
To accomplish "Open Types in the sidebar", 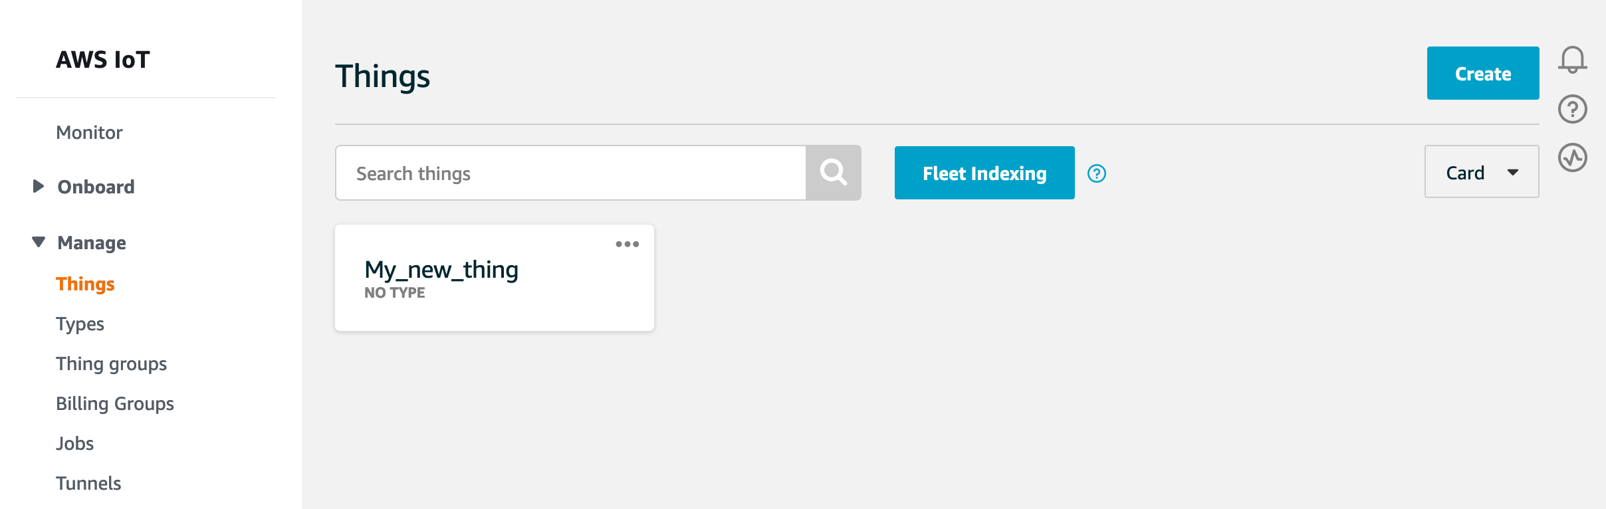I will 80,324.
